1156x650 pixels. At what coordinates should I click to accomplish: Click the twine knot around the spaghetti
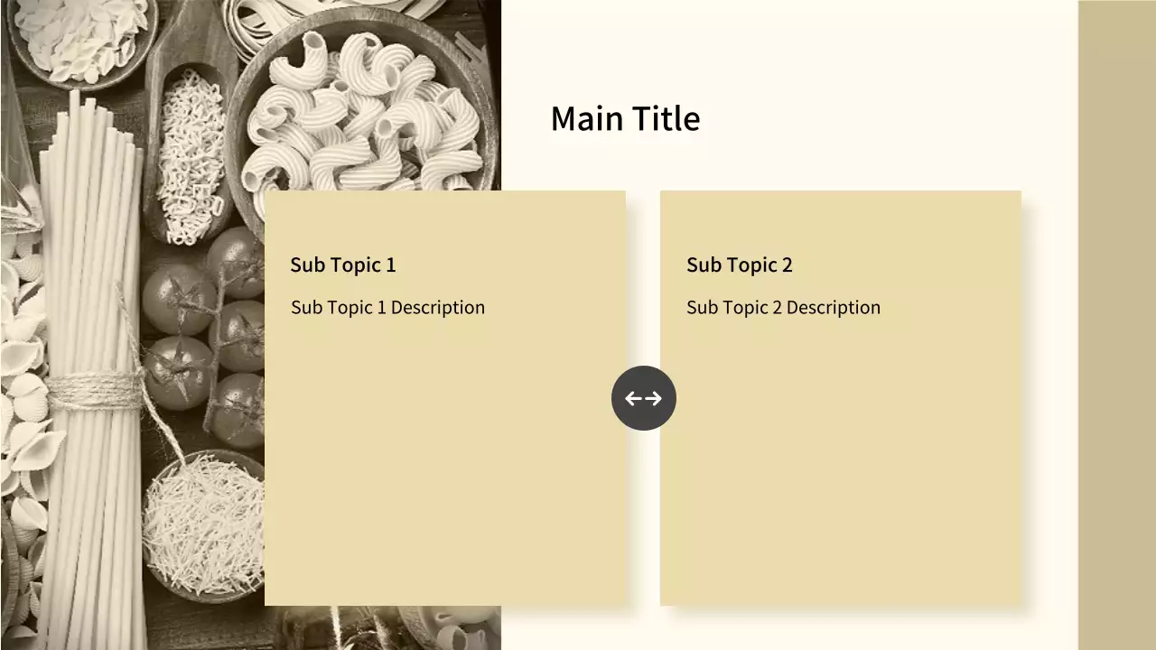(95, 390)
